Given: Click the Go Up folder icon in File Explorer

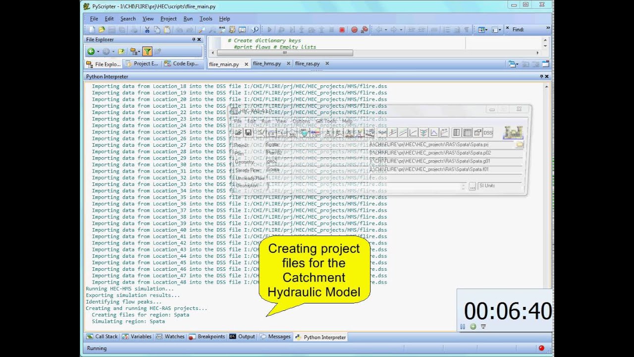Looking at the screenshot, I should (x=121, y=51).
